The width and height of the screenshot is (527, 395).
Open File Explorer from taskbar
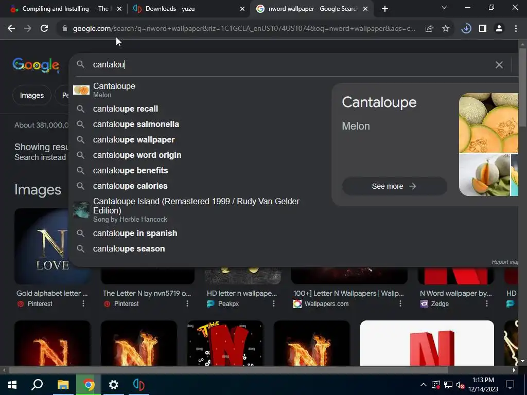(63, 385)
